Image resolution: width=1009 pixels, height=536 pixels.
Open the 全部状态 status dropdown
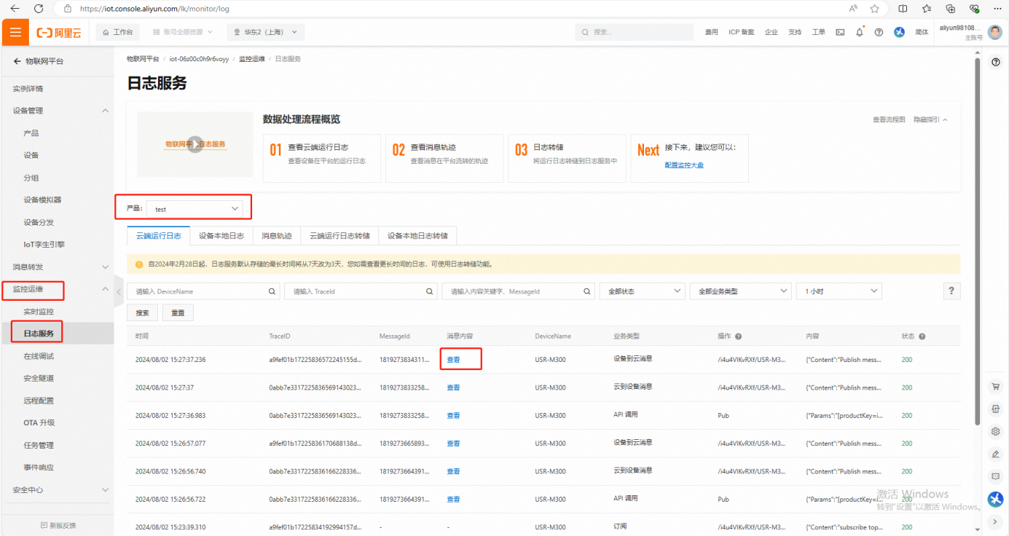pos(641,291)
